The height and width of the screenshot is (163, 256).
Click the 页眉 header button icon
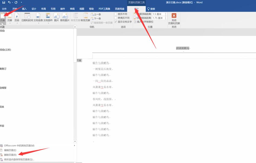pos(2,15)
